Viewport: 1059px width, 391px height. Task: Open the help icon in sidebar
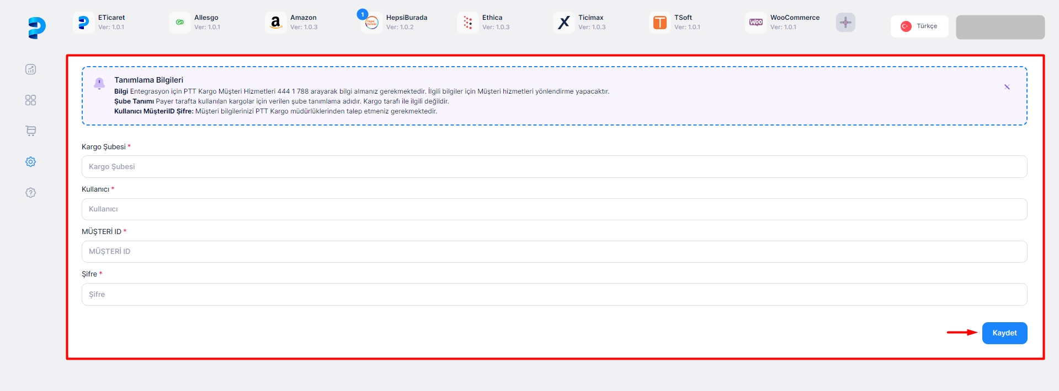coord(31,193)
